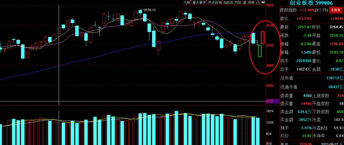This screenshot has width=344, height=145.
Task: Select the 窗 window menu item
Action: click(245, 3)
